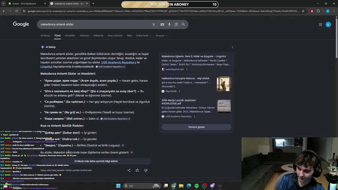338x190 pixels.
Task: Open Discord from taskbar
Action: (212, 186)
